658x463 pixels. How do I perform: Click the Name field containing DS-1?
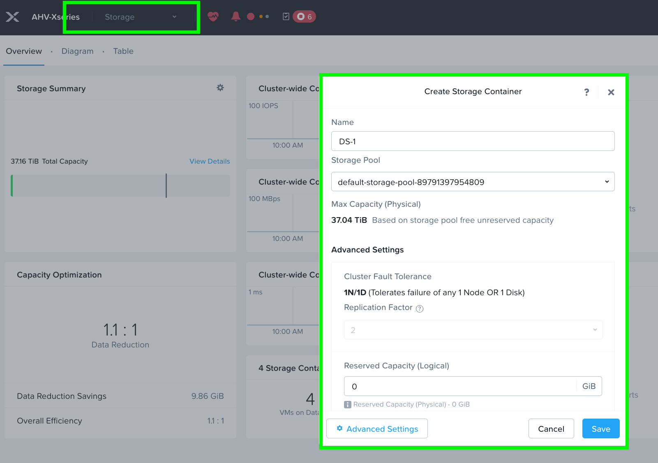(x=473, y=141)
